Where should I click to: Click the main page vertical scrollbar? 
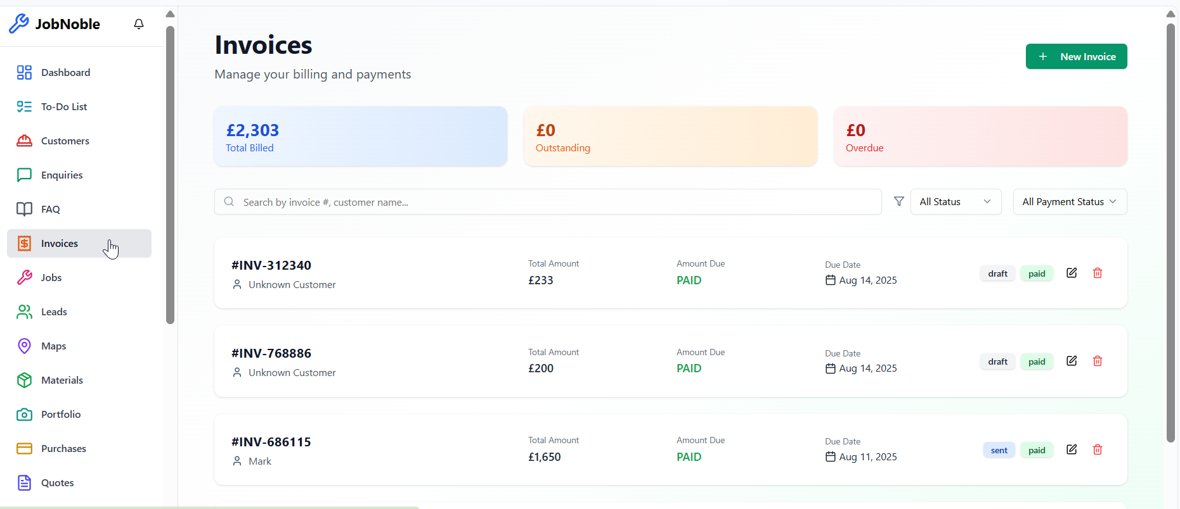coord(1170,233)
